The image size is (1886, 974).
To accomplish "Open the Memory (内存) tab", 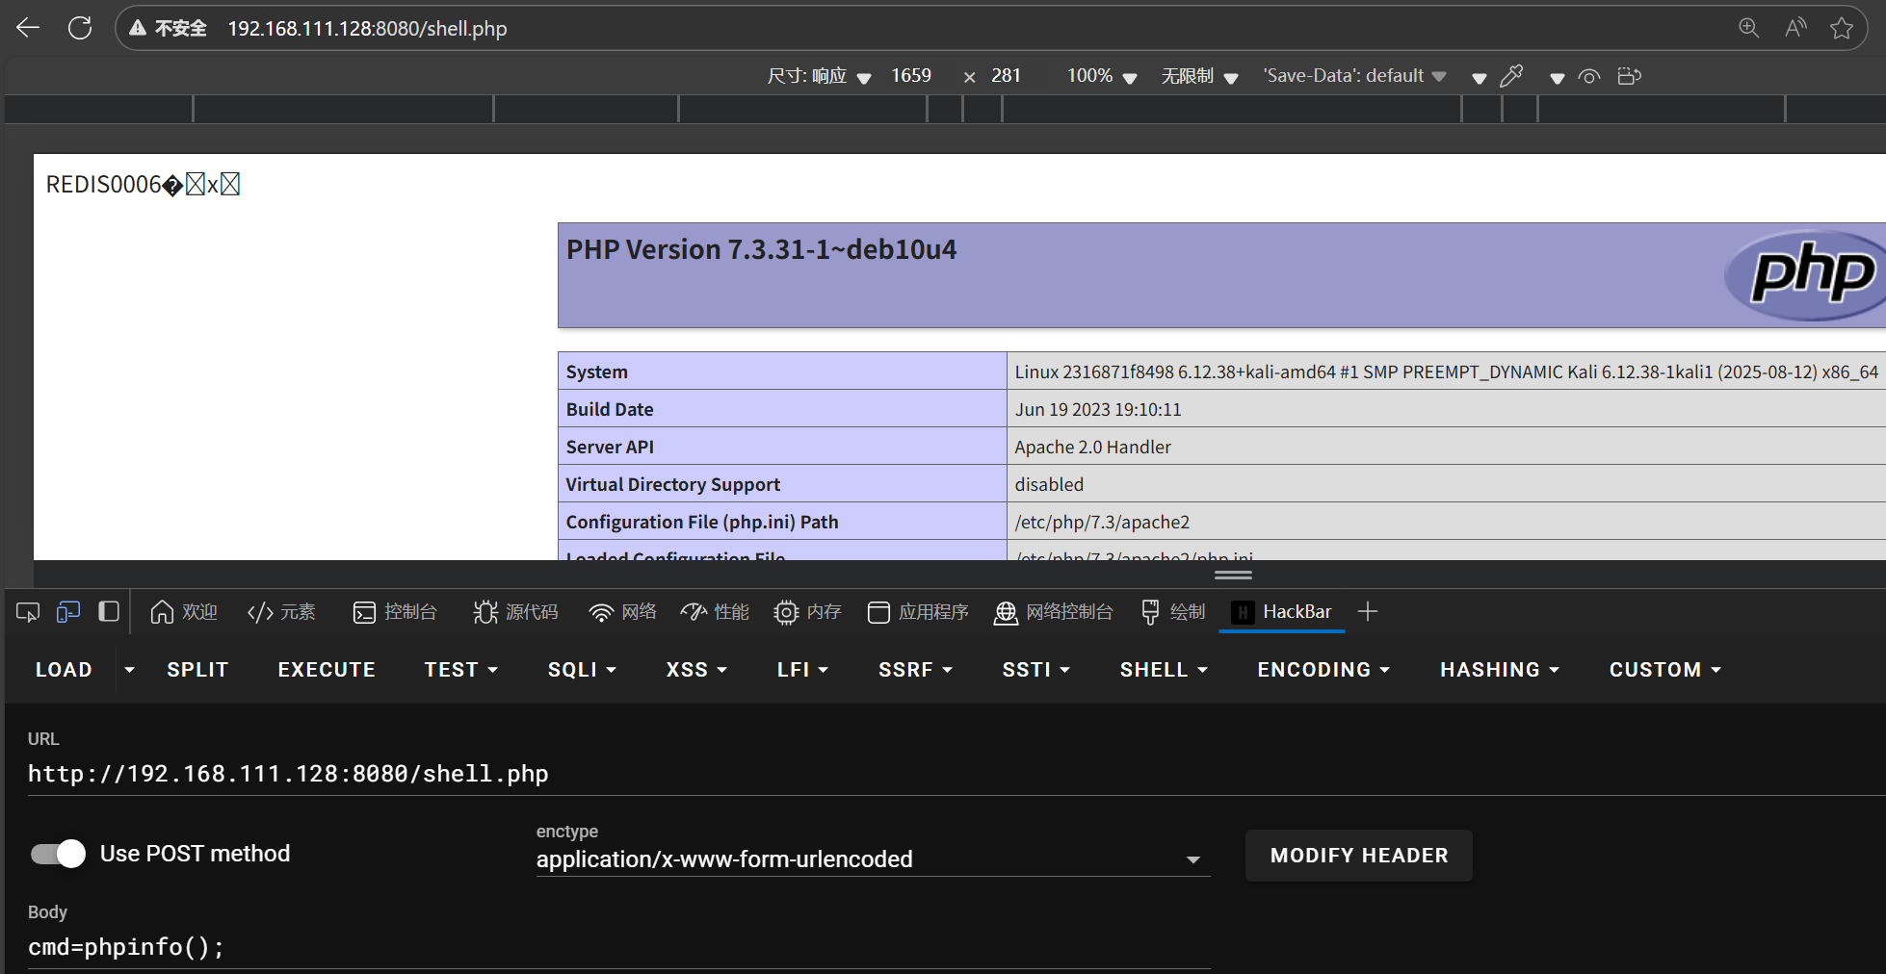I will (807, 612).
